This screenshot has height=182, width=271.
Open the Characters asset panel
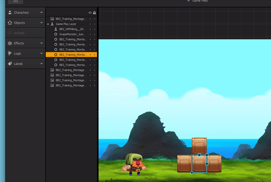tap(25, 13)
